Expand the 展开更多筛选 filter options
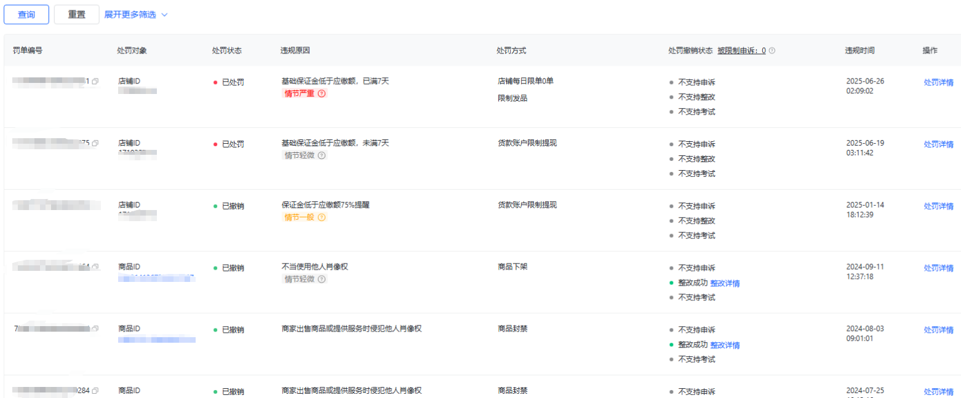Viewport: 961px width, 398px height. [130, 15]
